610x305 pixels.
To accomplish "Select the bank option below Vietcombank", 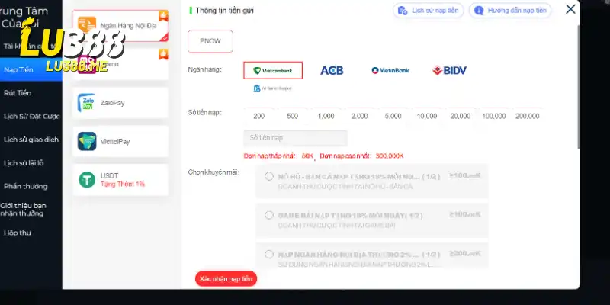I will pos(272,88).
